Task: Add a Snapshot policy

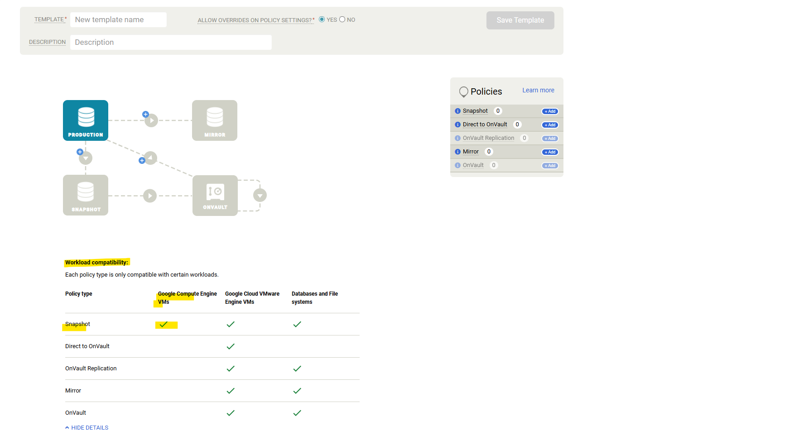Action: point(550,111)
